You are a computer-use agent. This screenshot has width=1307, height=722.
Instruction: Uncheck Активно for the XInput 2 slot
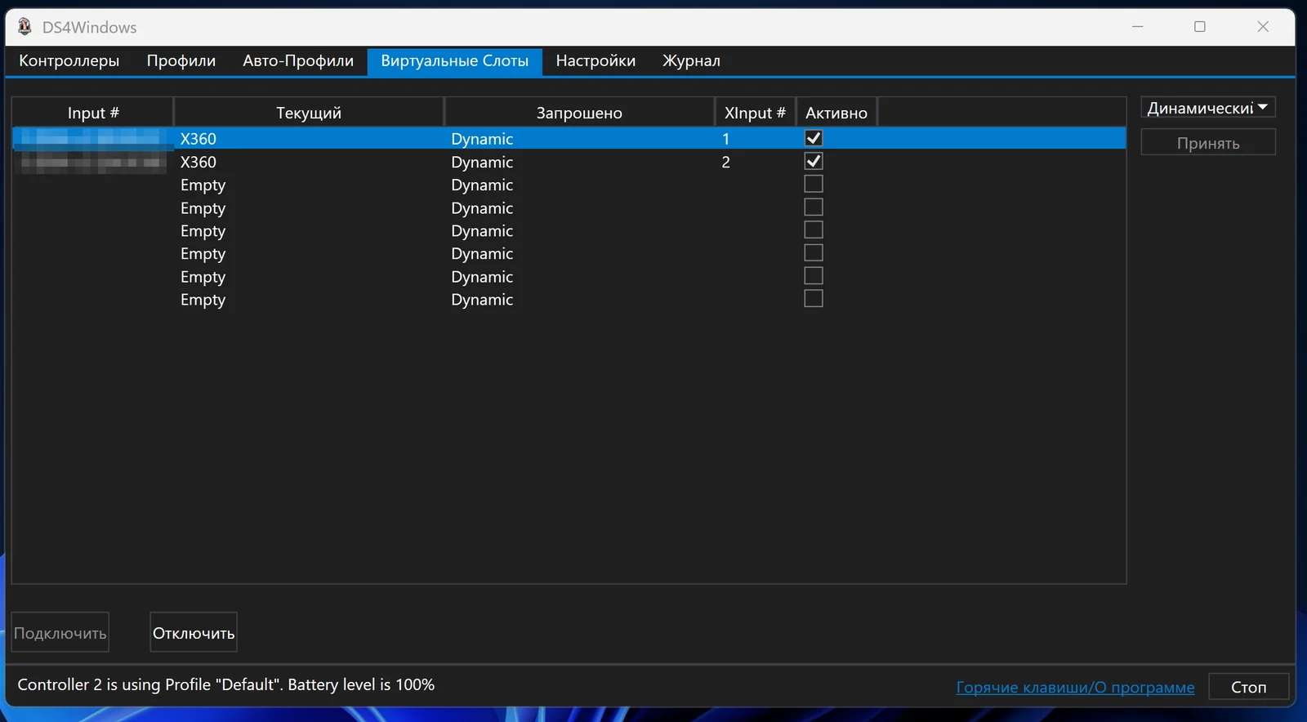814,161
